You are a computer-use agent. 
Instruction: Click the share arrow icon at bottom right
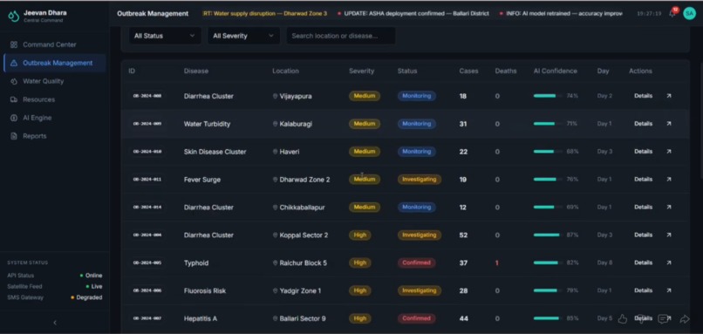pos(685,319)
